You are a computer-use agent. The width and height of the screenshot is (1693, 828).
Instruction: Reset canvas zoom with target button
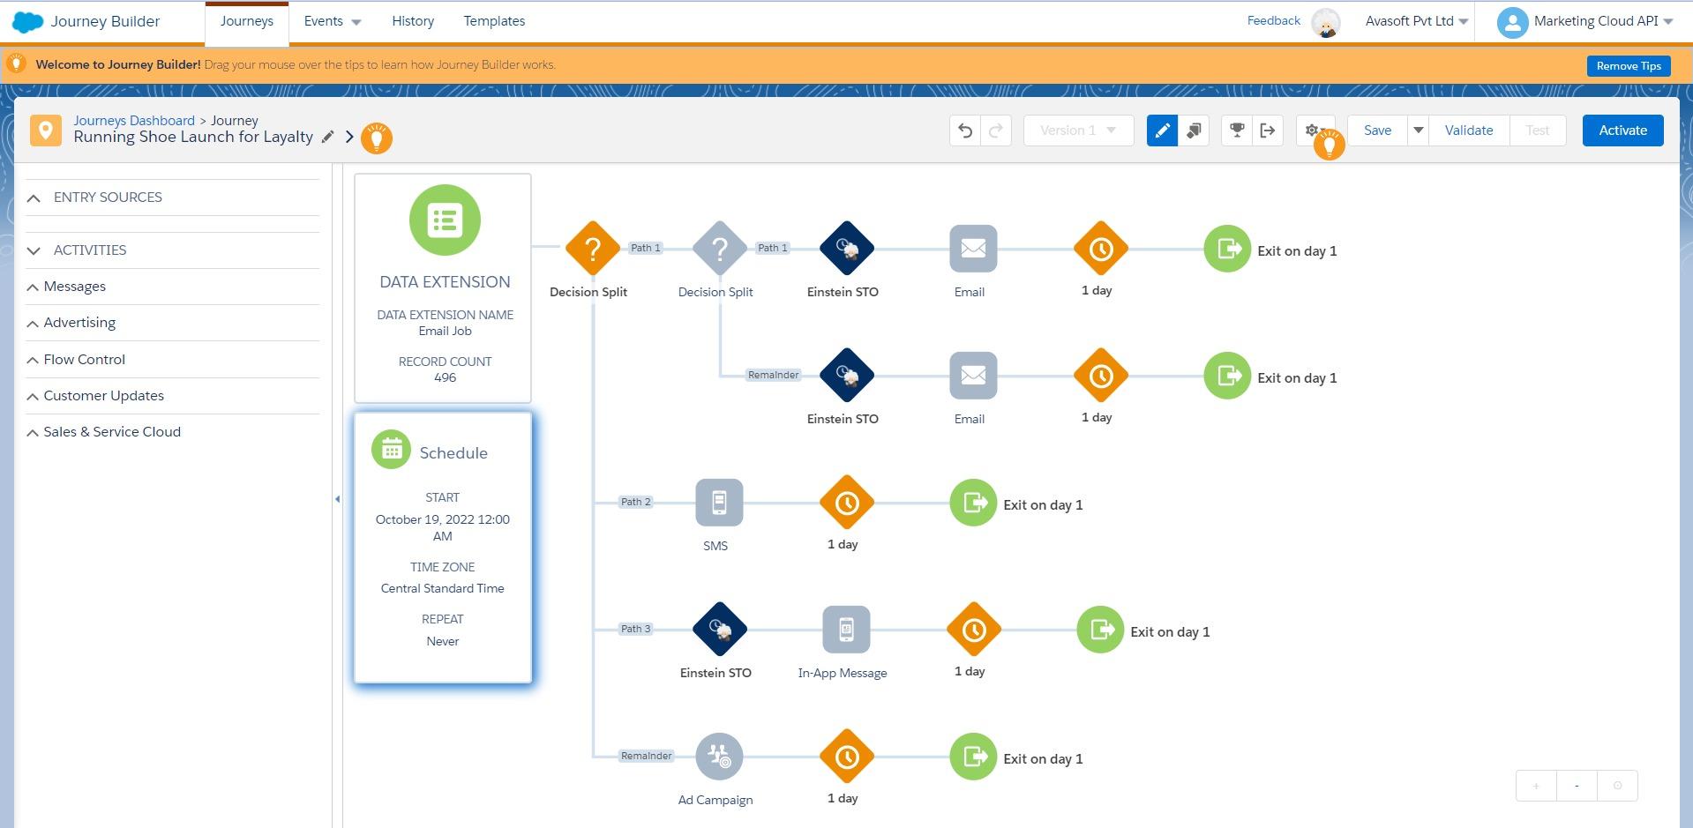[1617, 786]
